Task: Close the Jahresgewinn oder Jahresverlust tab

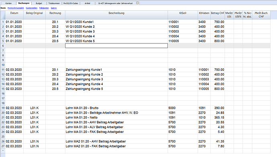Action: pos(137,3)
